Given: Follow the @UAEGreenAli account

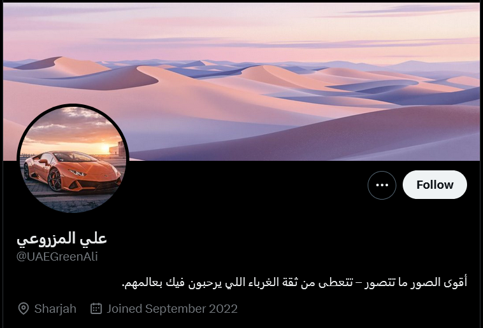Looking at the screenshot, I should (435, 185).
